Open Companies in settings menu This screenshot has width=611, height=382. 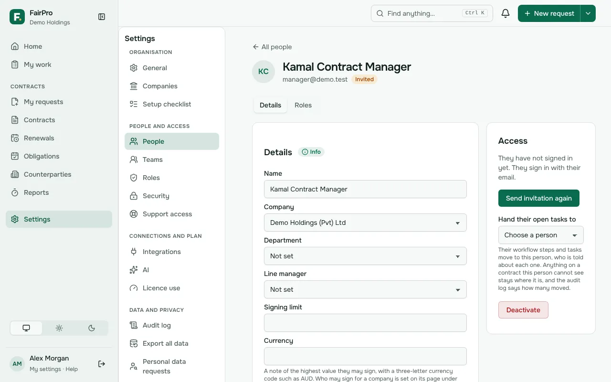(x=172, y=86)
